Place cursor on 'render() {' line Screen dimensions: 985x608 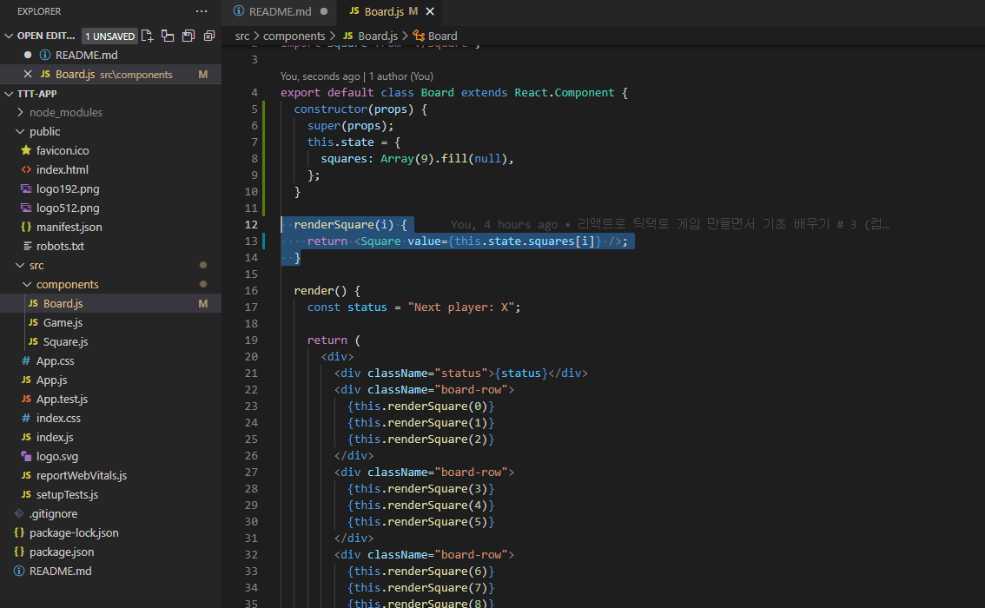tap(327, 291)
